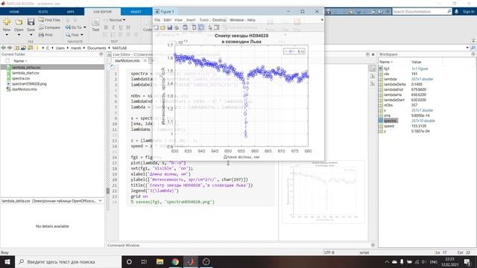The image size is (477, 268).
Task: Click the Open folder icon
Action: [19, 22]
